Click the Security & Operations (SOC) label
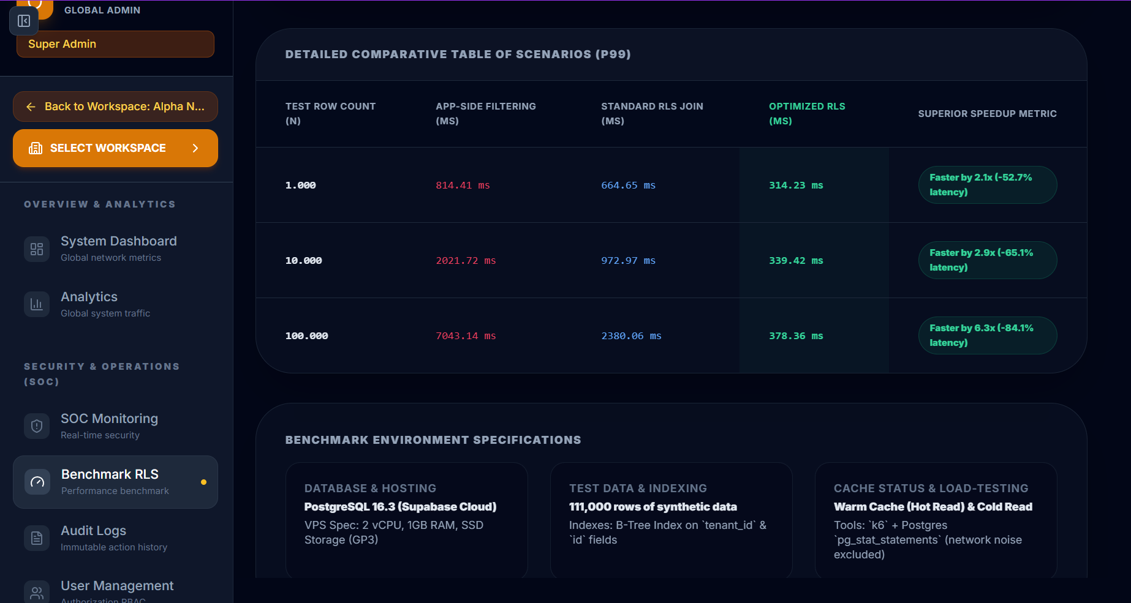The image size is (1131, 603). point(102,374)
